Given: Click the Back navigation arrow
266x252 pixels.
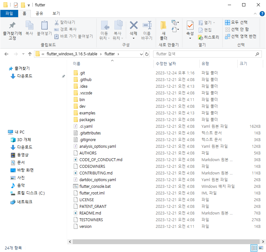Looking at the screenshot, I should [x=6, y=54].
